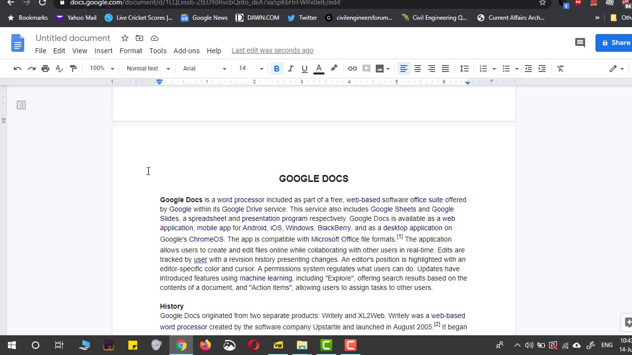Toggle italic formatting
Image resolution: width=632 pixels, height=355 pixels.
click(x=291, y=69)
